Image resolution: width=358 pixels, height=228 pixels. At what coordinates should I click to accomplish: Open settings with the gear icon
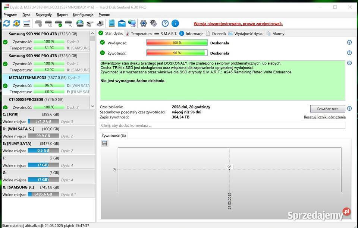(143, 23)
